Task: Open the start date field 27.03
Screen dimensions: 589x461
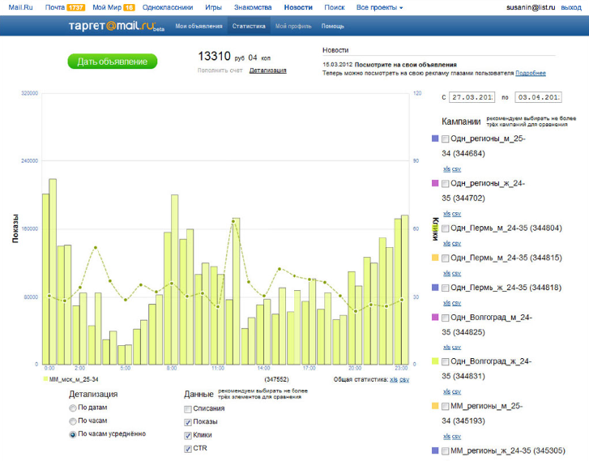Action: (472, 97)
